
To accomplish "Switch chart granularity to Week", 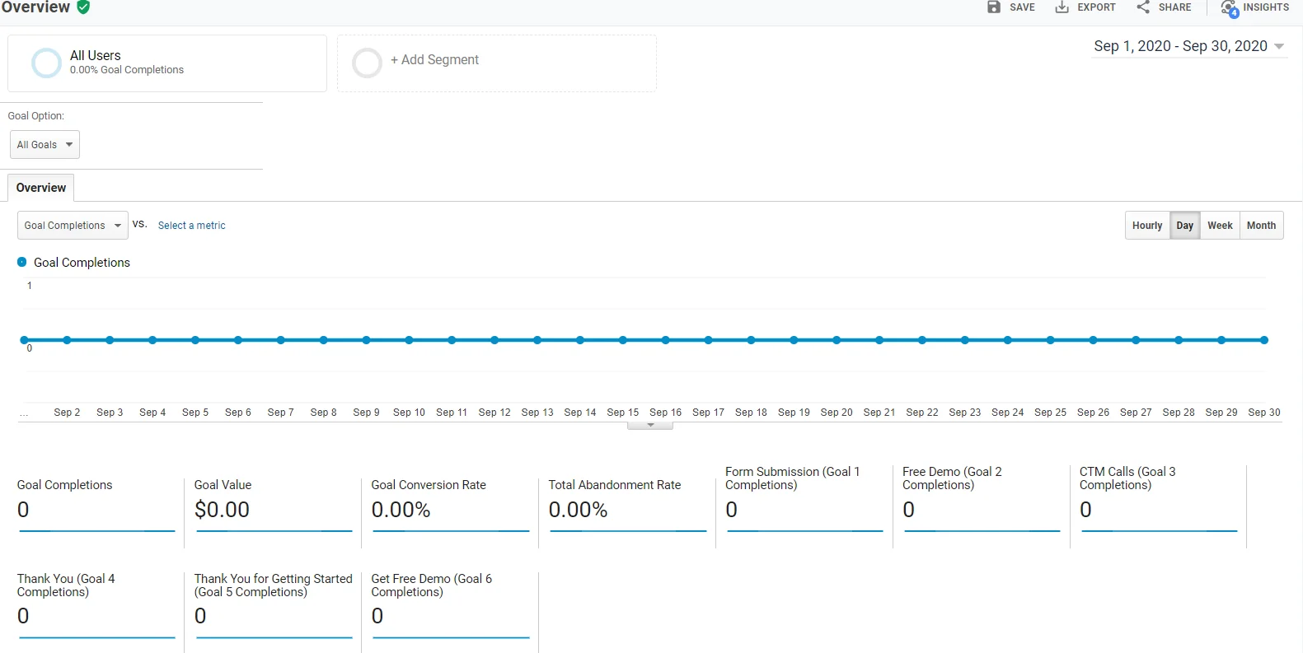I will (1220, 226).
